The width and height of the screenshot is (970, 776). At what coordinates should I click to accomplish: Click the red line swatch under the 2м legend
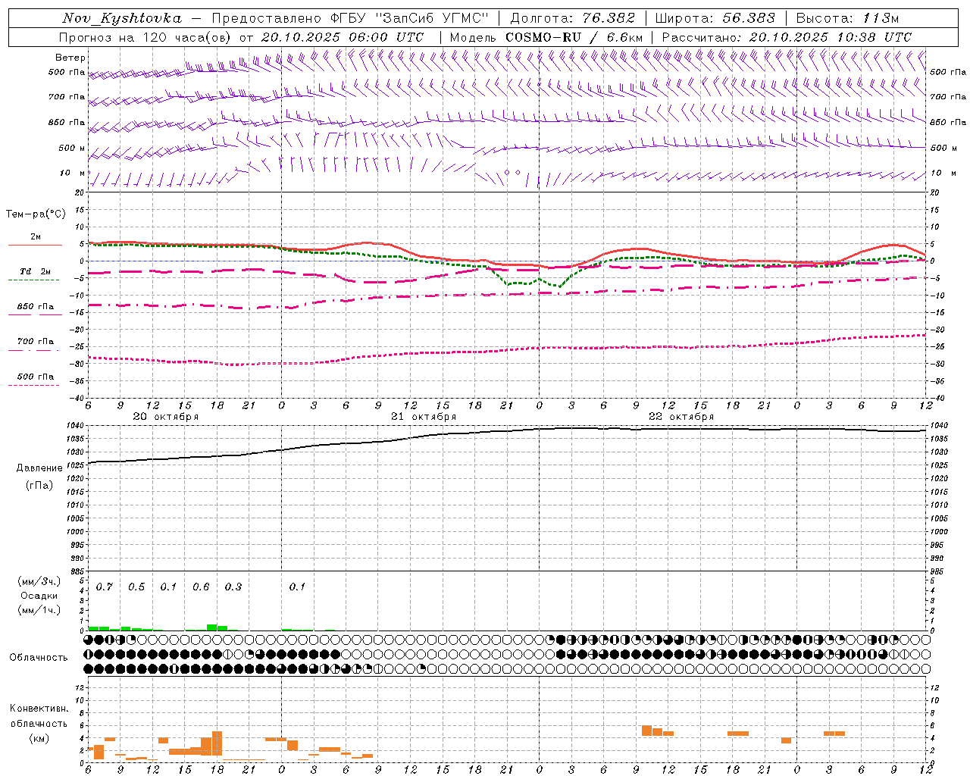coord(35,245)
